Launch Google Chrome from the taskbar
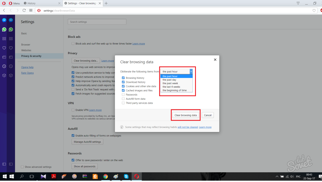 click(x=105, y=177)
